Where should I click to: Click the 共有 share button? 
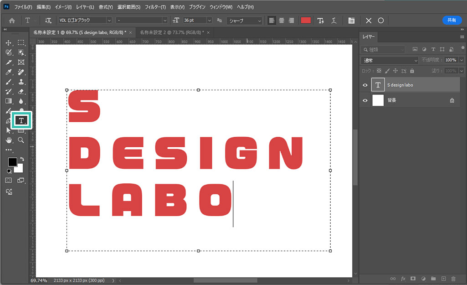coord(452,20)
